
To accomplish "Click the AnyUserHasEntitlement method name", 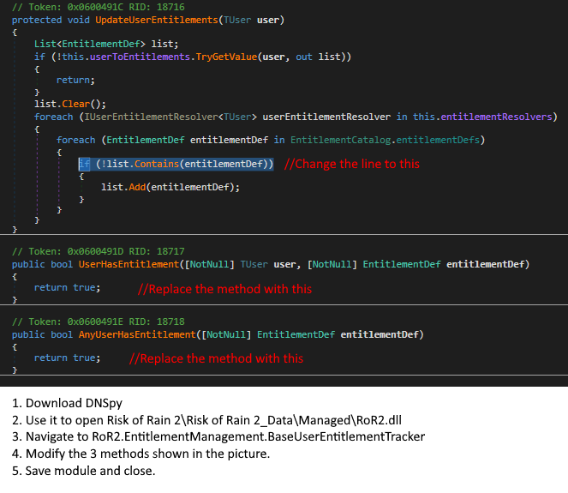I will point(137,334).
